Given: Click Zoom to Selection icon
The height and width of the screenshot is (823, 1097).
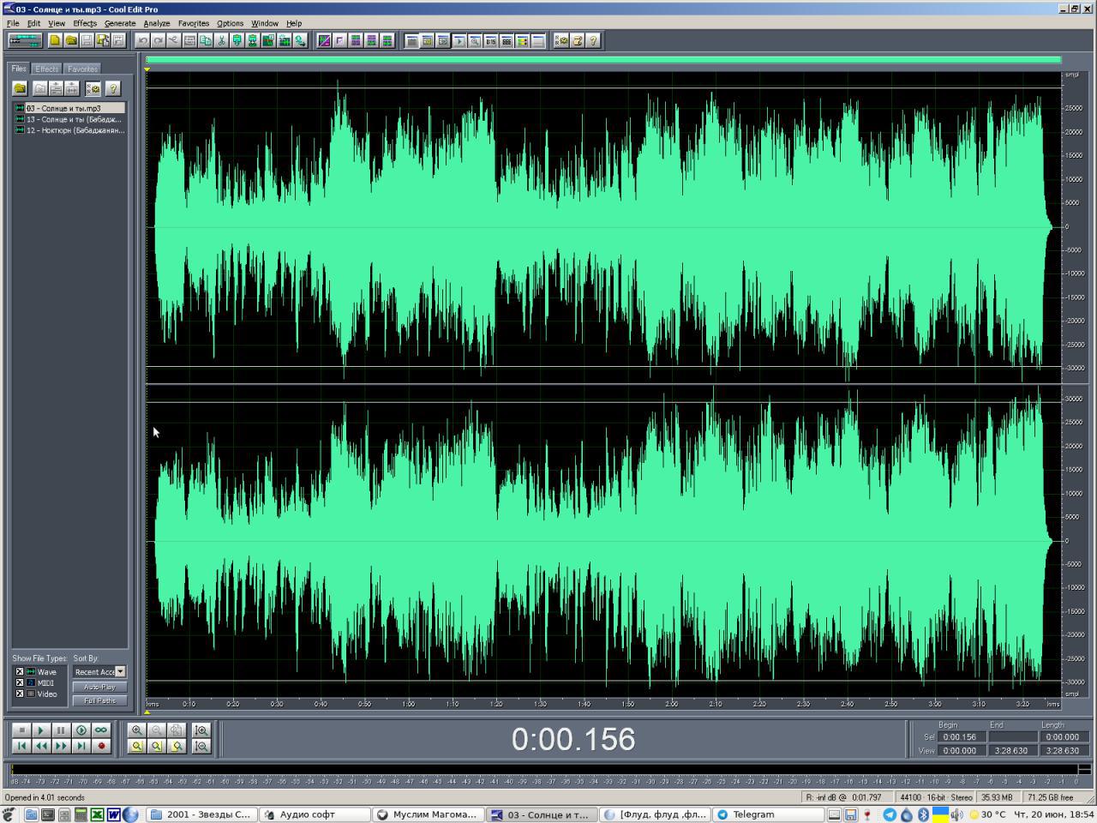Looking at the screenshot, I should click(136, 746).
